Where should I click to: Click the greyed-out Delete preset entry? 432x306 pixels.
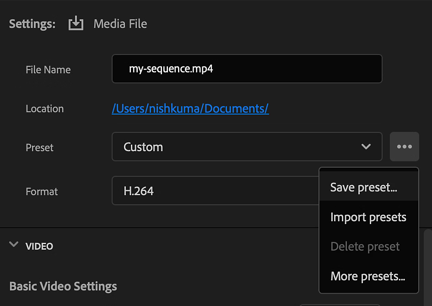click(x=365, y=246)
